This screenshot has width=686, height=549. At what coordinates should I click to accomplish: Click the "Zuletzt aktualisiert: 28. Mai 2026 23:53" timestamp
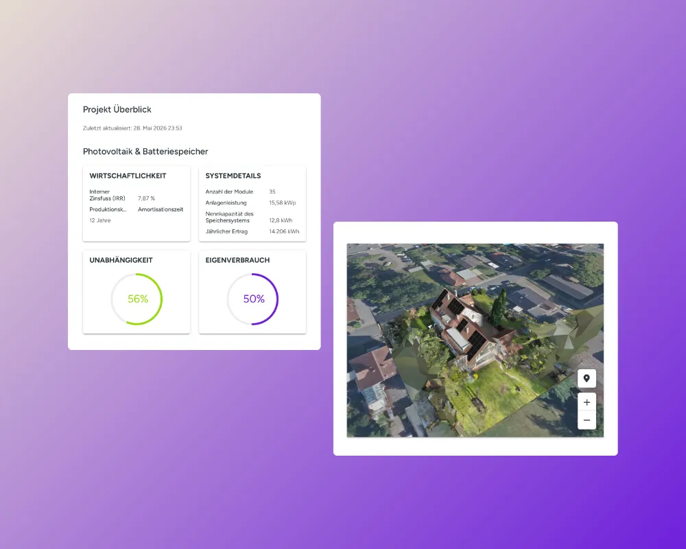(132, 128)
